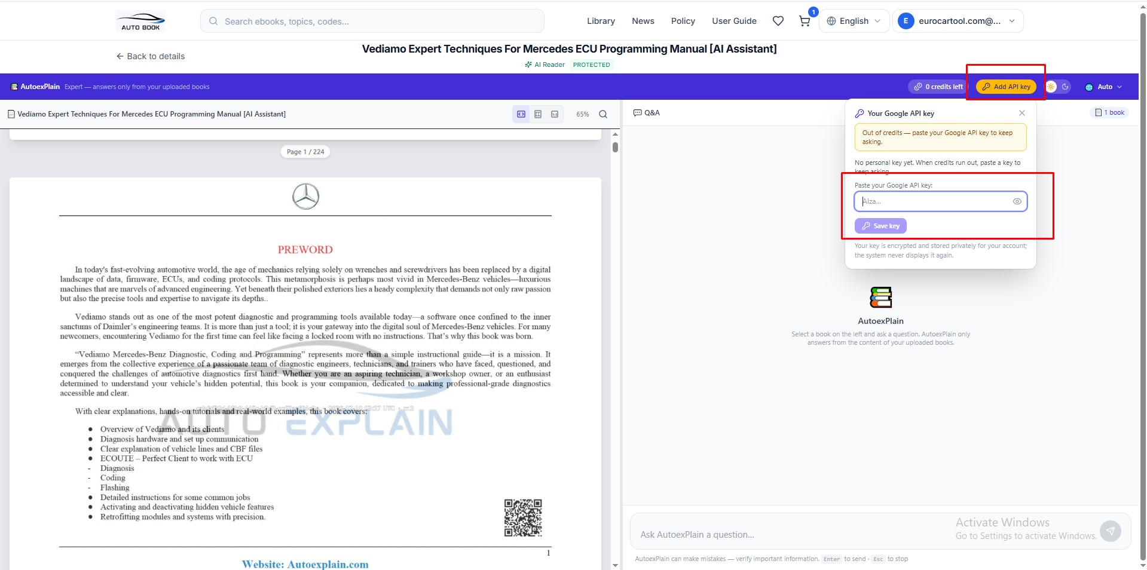Click the 65% zoom level value

point(583,114)
